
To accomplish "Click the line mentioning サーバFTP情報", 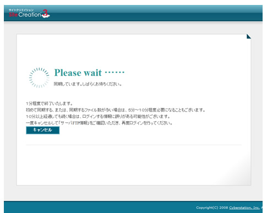I will pyautogui.click(x=99, y=123).
